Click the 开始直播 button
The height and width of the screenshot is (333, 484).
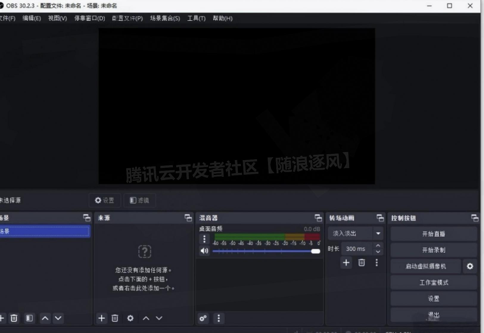pos(434,234)
